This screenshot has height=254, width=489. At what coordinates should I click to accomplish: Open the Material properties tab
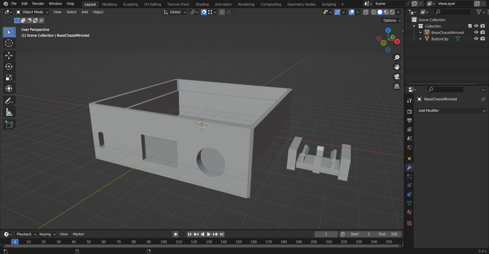[x=409, y=212]
